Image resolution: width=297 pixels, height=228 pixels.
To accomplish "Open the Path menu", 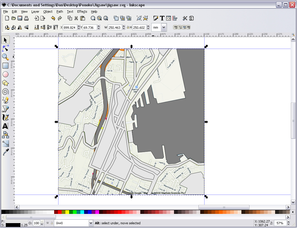I will point(60,12).
